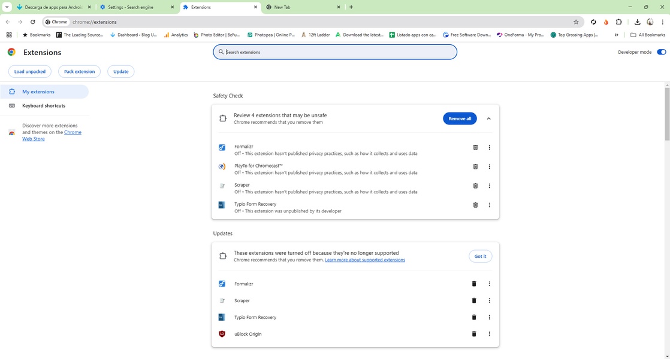Focus the Search extensions field
This screenshot has width=670, height=359.
point(336,52)
